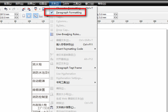
Task: Click the lower 5.0 mm duplicate distance field
Action: [x=106, y=17]
